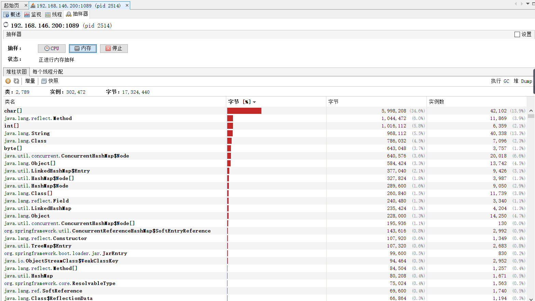Select the byte[] row
This screenshot has width=535, height=301.
[x=265, y=148]
